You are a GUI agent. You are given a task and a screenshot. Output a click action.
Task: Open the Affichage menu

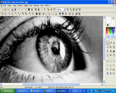[x=36, y=5]
